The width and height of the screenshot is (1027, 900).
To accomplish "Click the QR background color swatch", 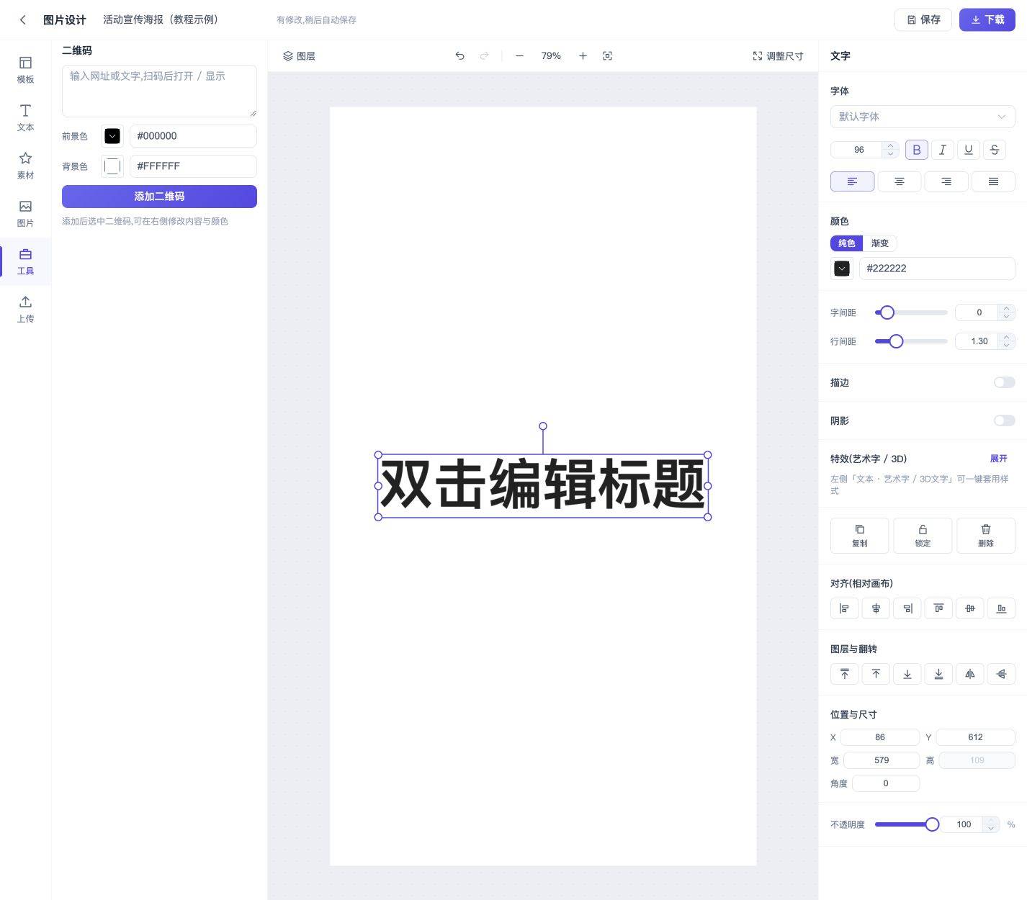I will tap(112, 166).
